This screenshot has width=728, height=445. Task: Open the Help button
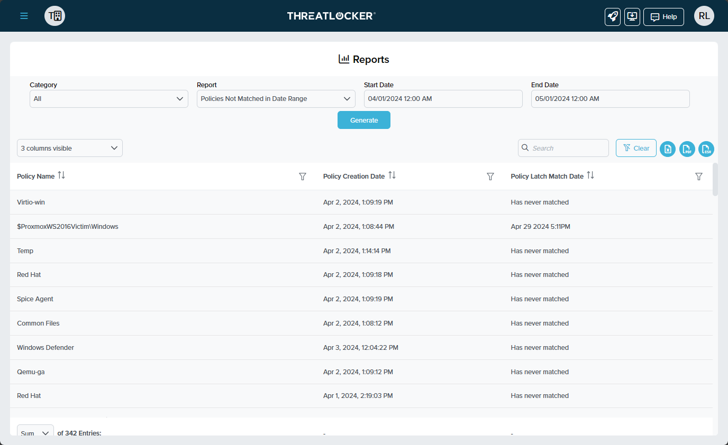[x=663, y=16]
